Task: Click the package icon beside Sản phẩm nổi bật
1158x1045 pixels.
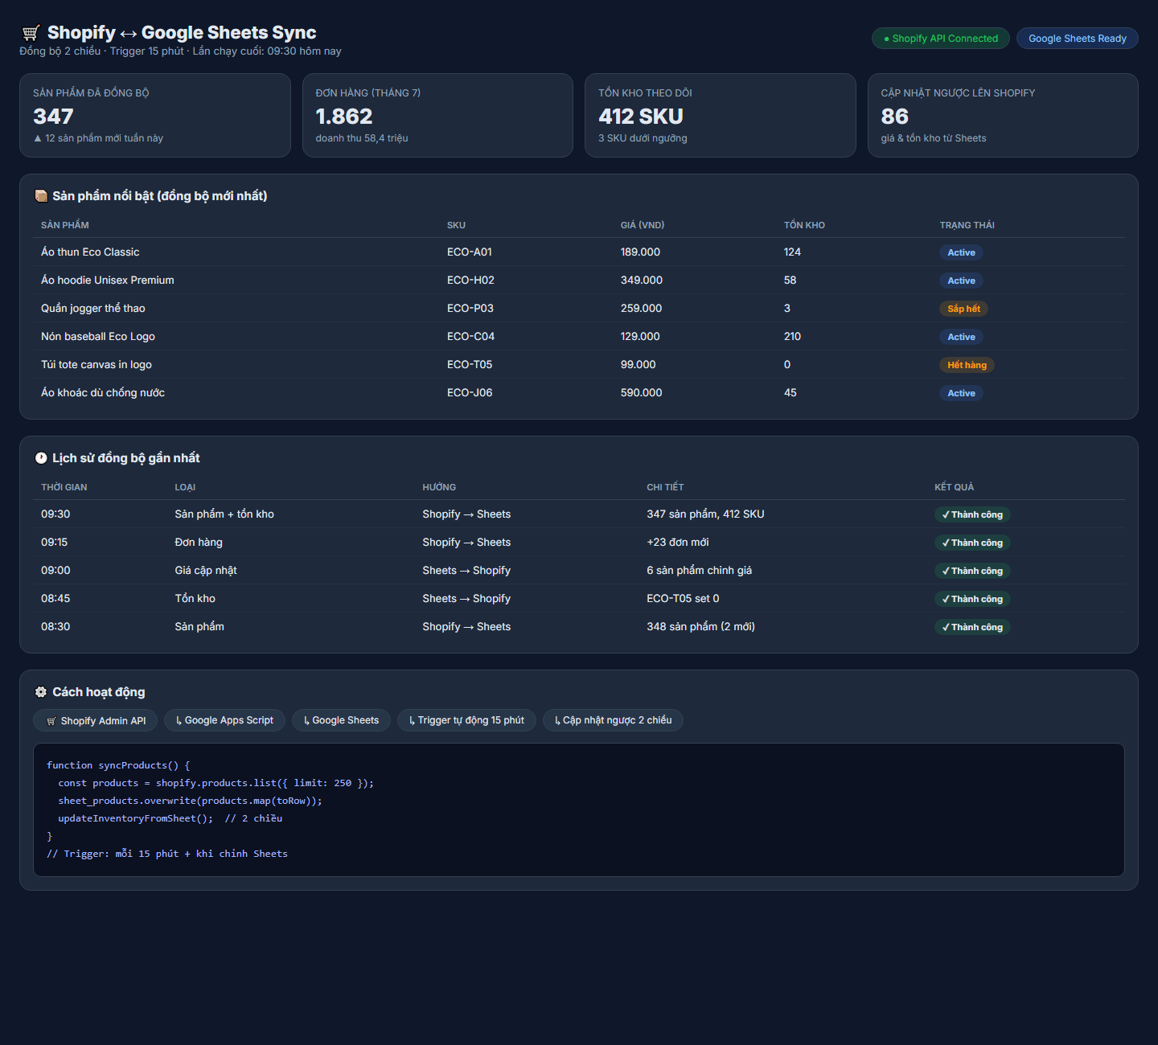Action: (41, 196)
